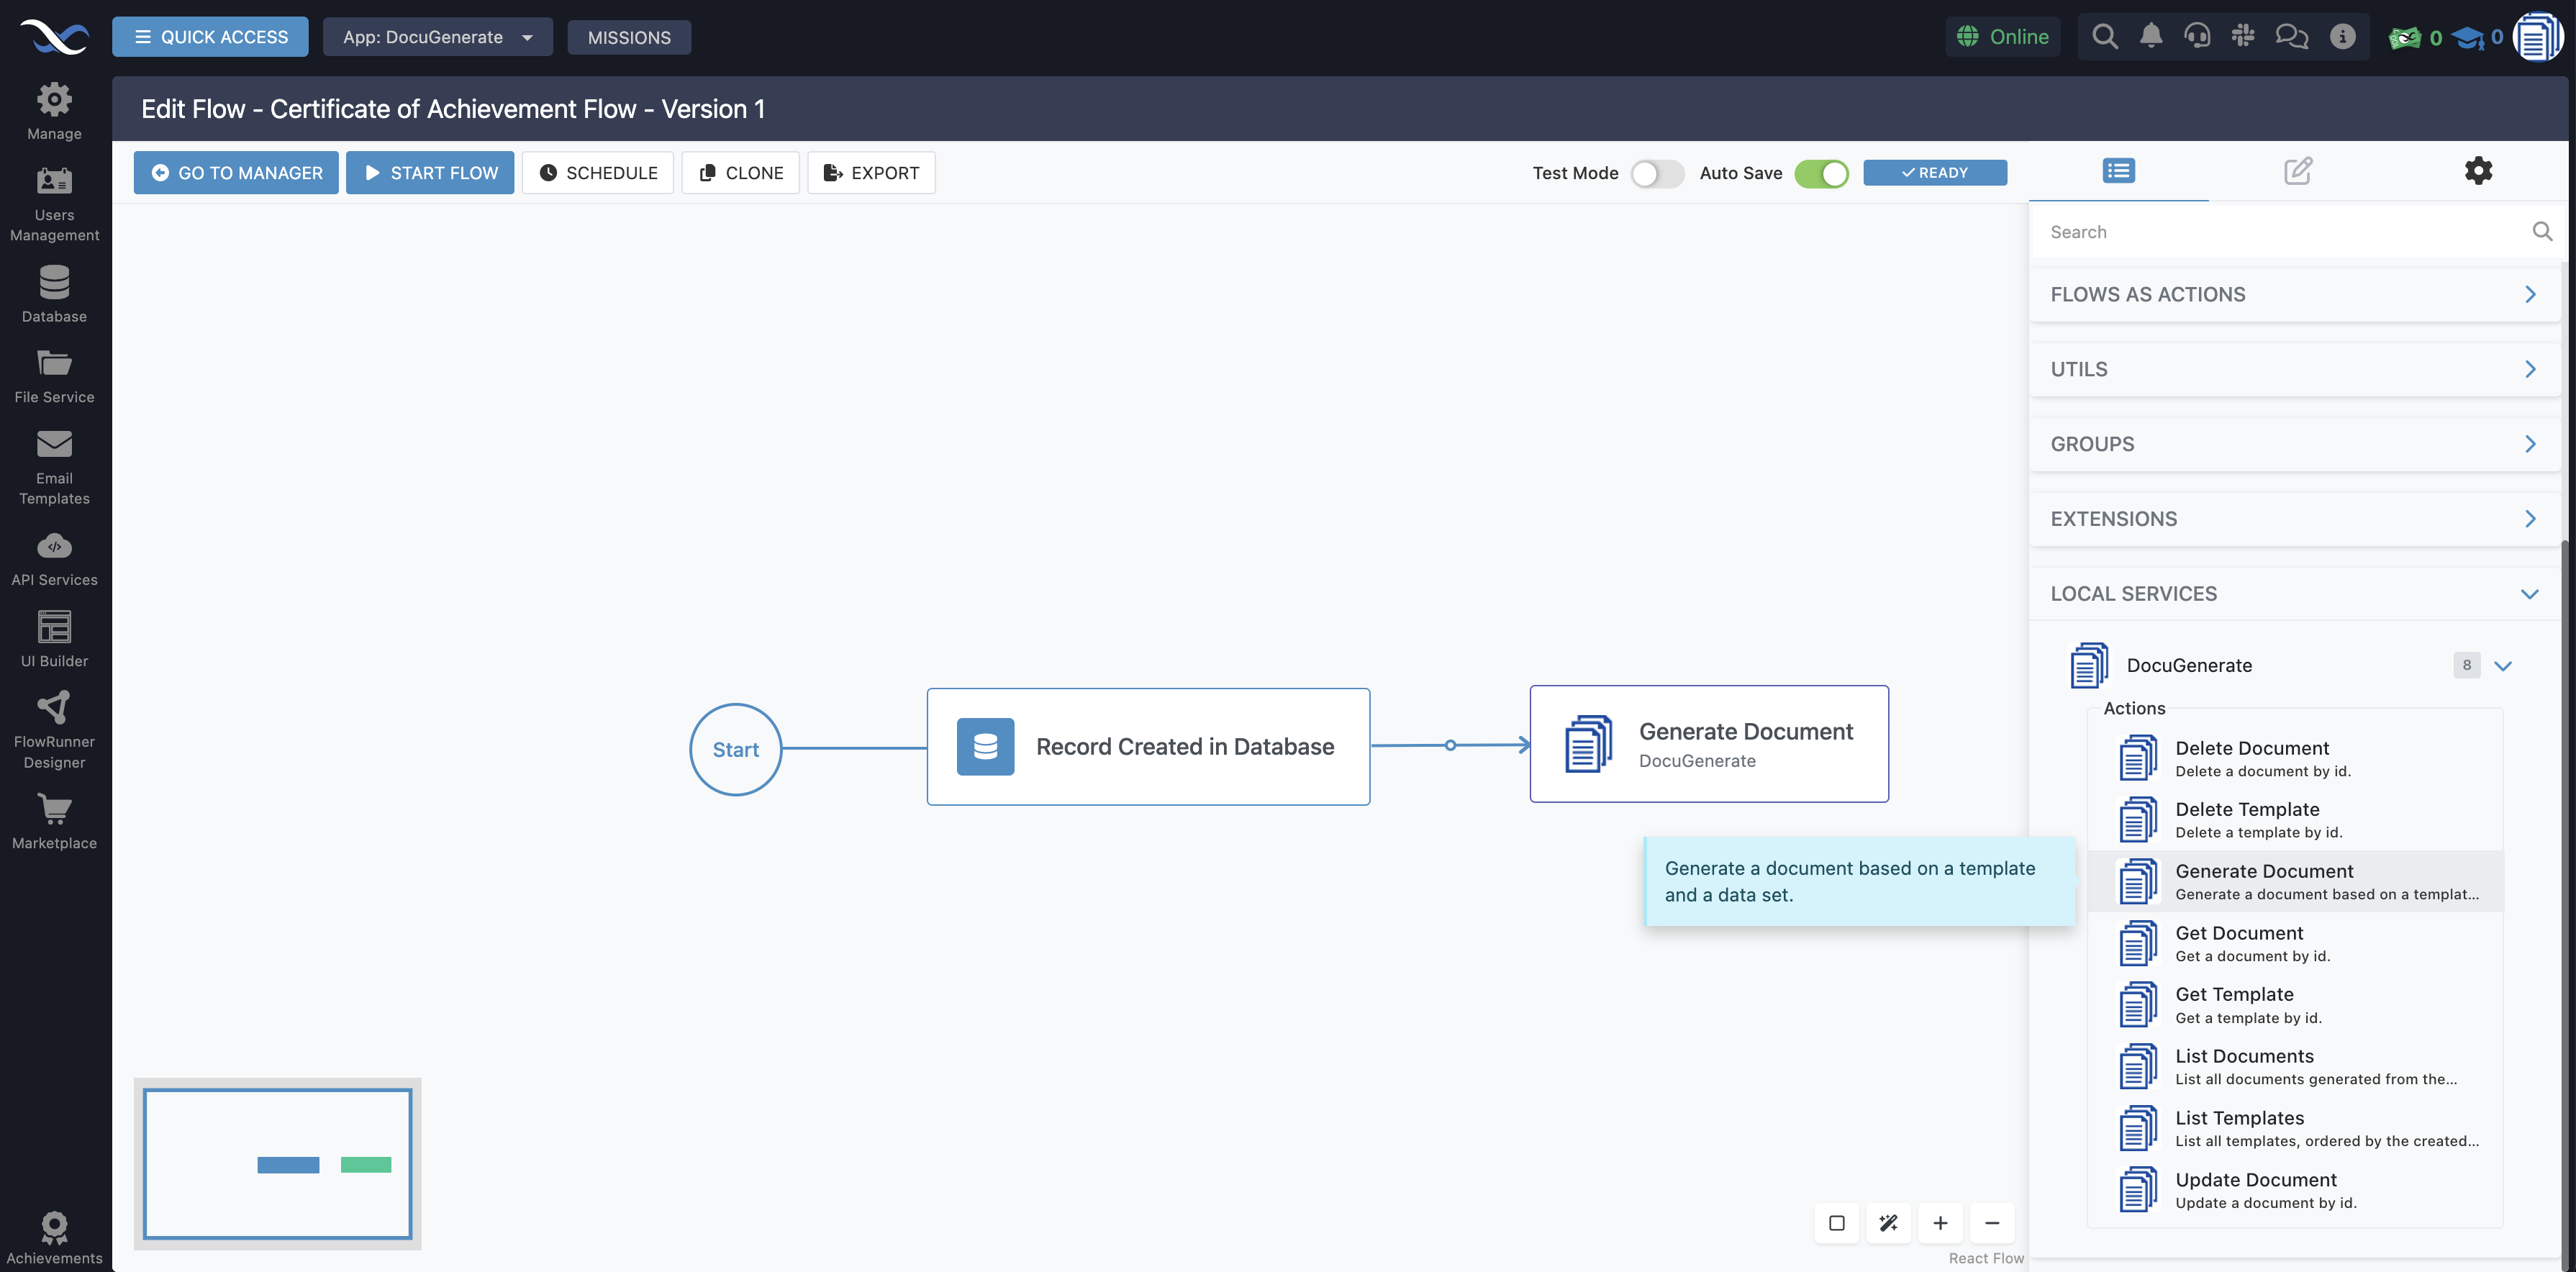
Task: Open the App: DocuGenerate dropdown
Action: (437, 37)
